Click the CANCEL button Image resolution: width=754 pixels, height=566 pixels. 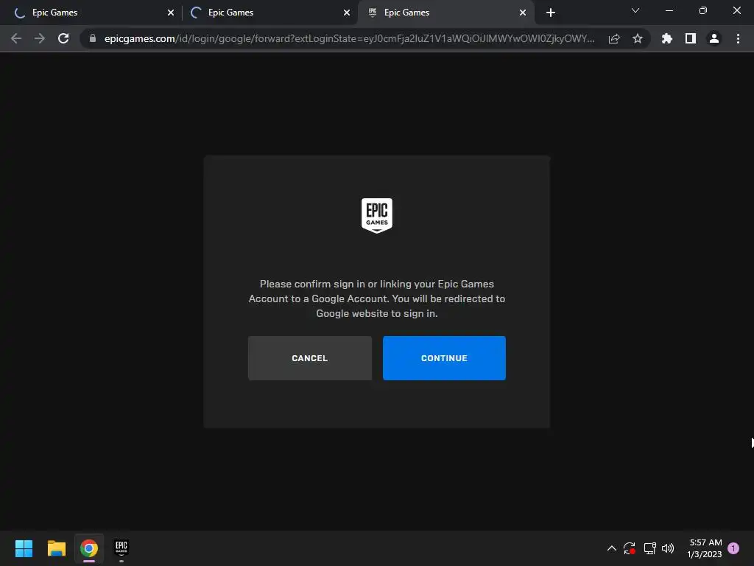pyautogui.click(x=310, y=358)
